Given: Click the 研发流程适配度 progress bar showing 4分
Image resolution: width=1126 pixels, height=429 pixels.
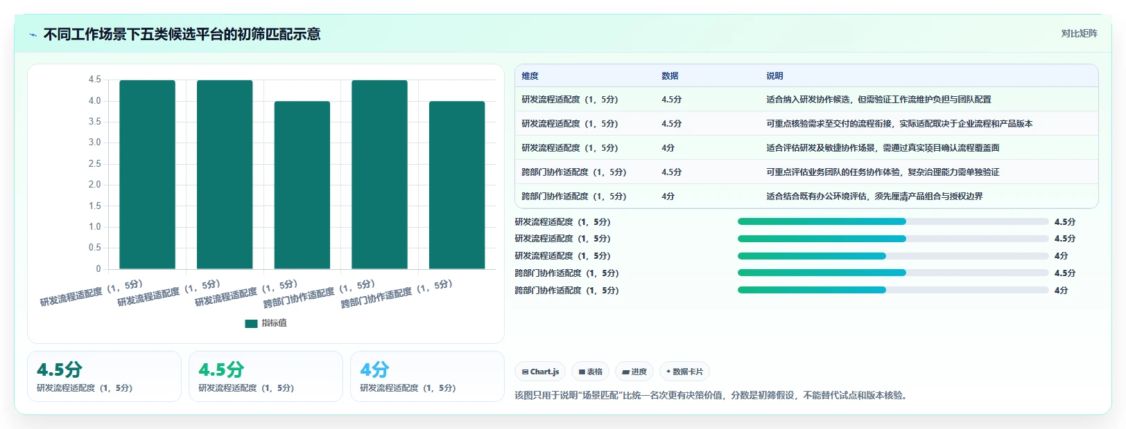Looking at the screenshot, I should 893,256.
